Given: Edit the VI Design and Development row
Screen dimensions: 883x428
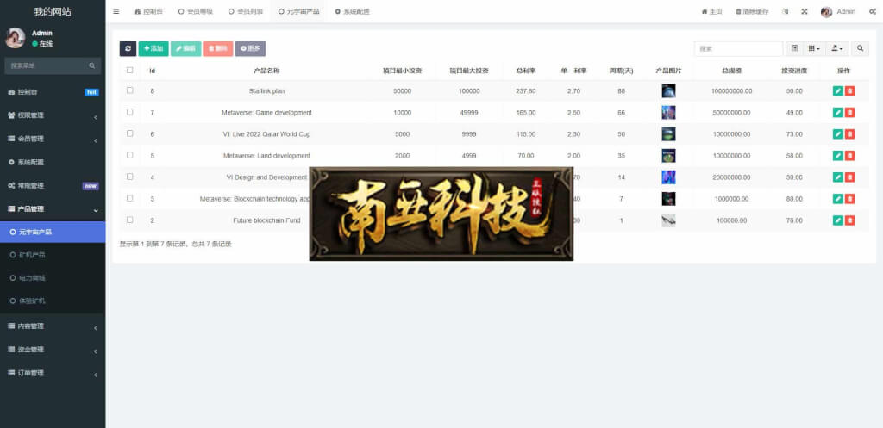Looking at the screenshot, I should click(x=838, y=177).
